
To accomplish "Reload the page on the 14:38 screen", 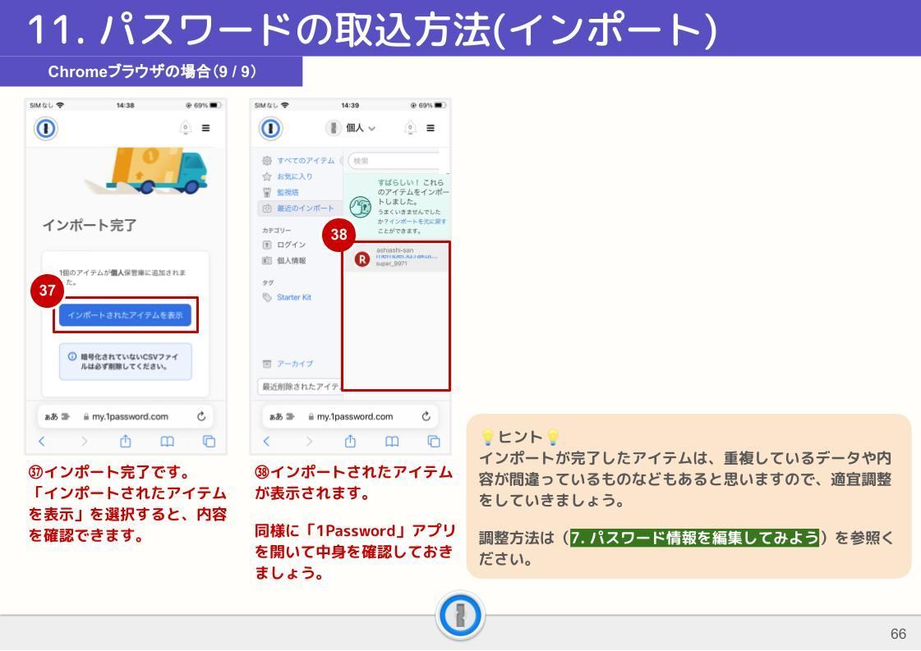I will pyautogui.click(x=201, y=416).
